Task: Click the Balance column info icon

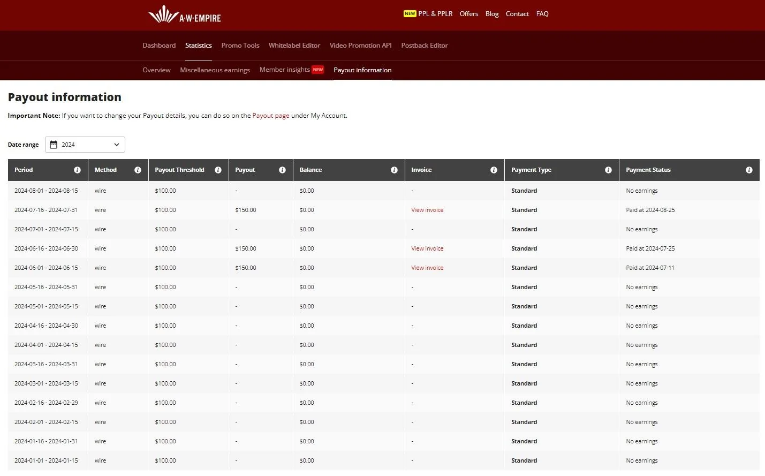Action: [x=394, y=170]
